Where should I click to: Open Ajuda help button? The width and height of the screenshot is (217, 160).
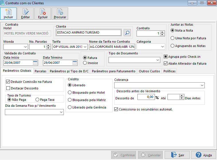204,155
